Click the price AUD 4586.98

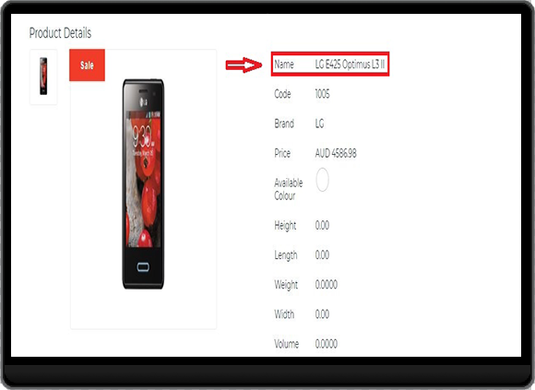click(x=336, y=153)
